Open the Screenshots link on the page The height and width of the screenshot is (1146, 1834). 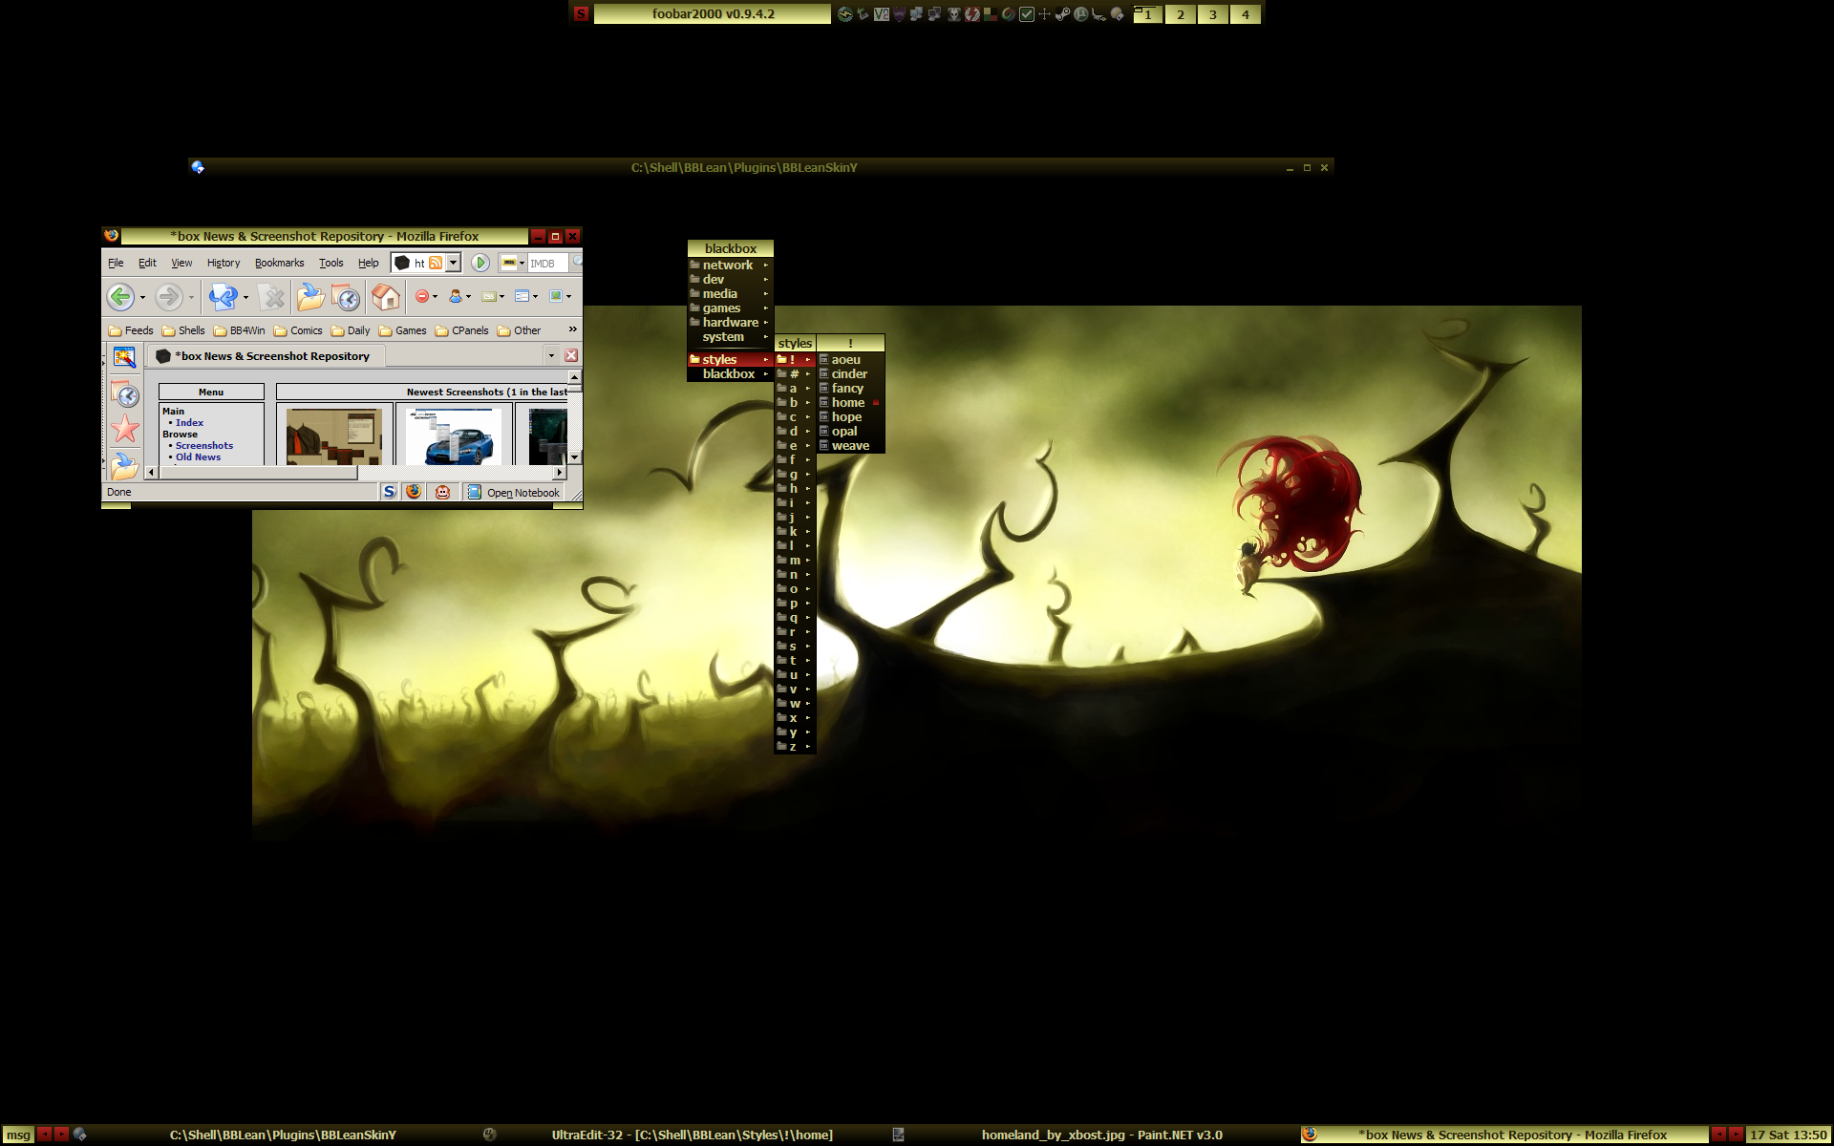click(x=203, y=446)
